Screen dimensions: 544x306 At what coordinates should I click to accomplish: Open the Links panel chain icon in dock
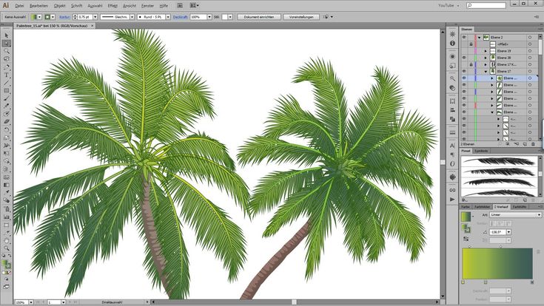[452, 190]
